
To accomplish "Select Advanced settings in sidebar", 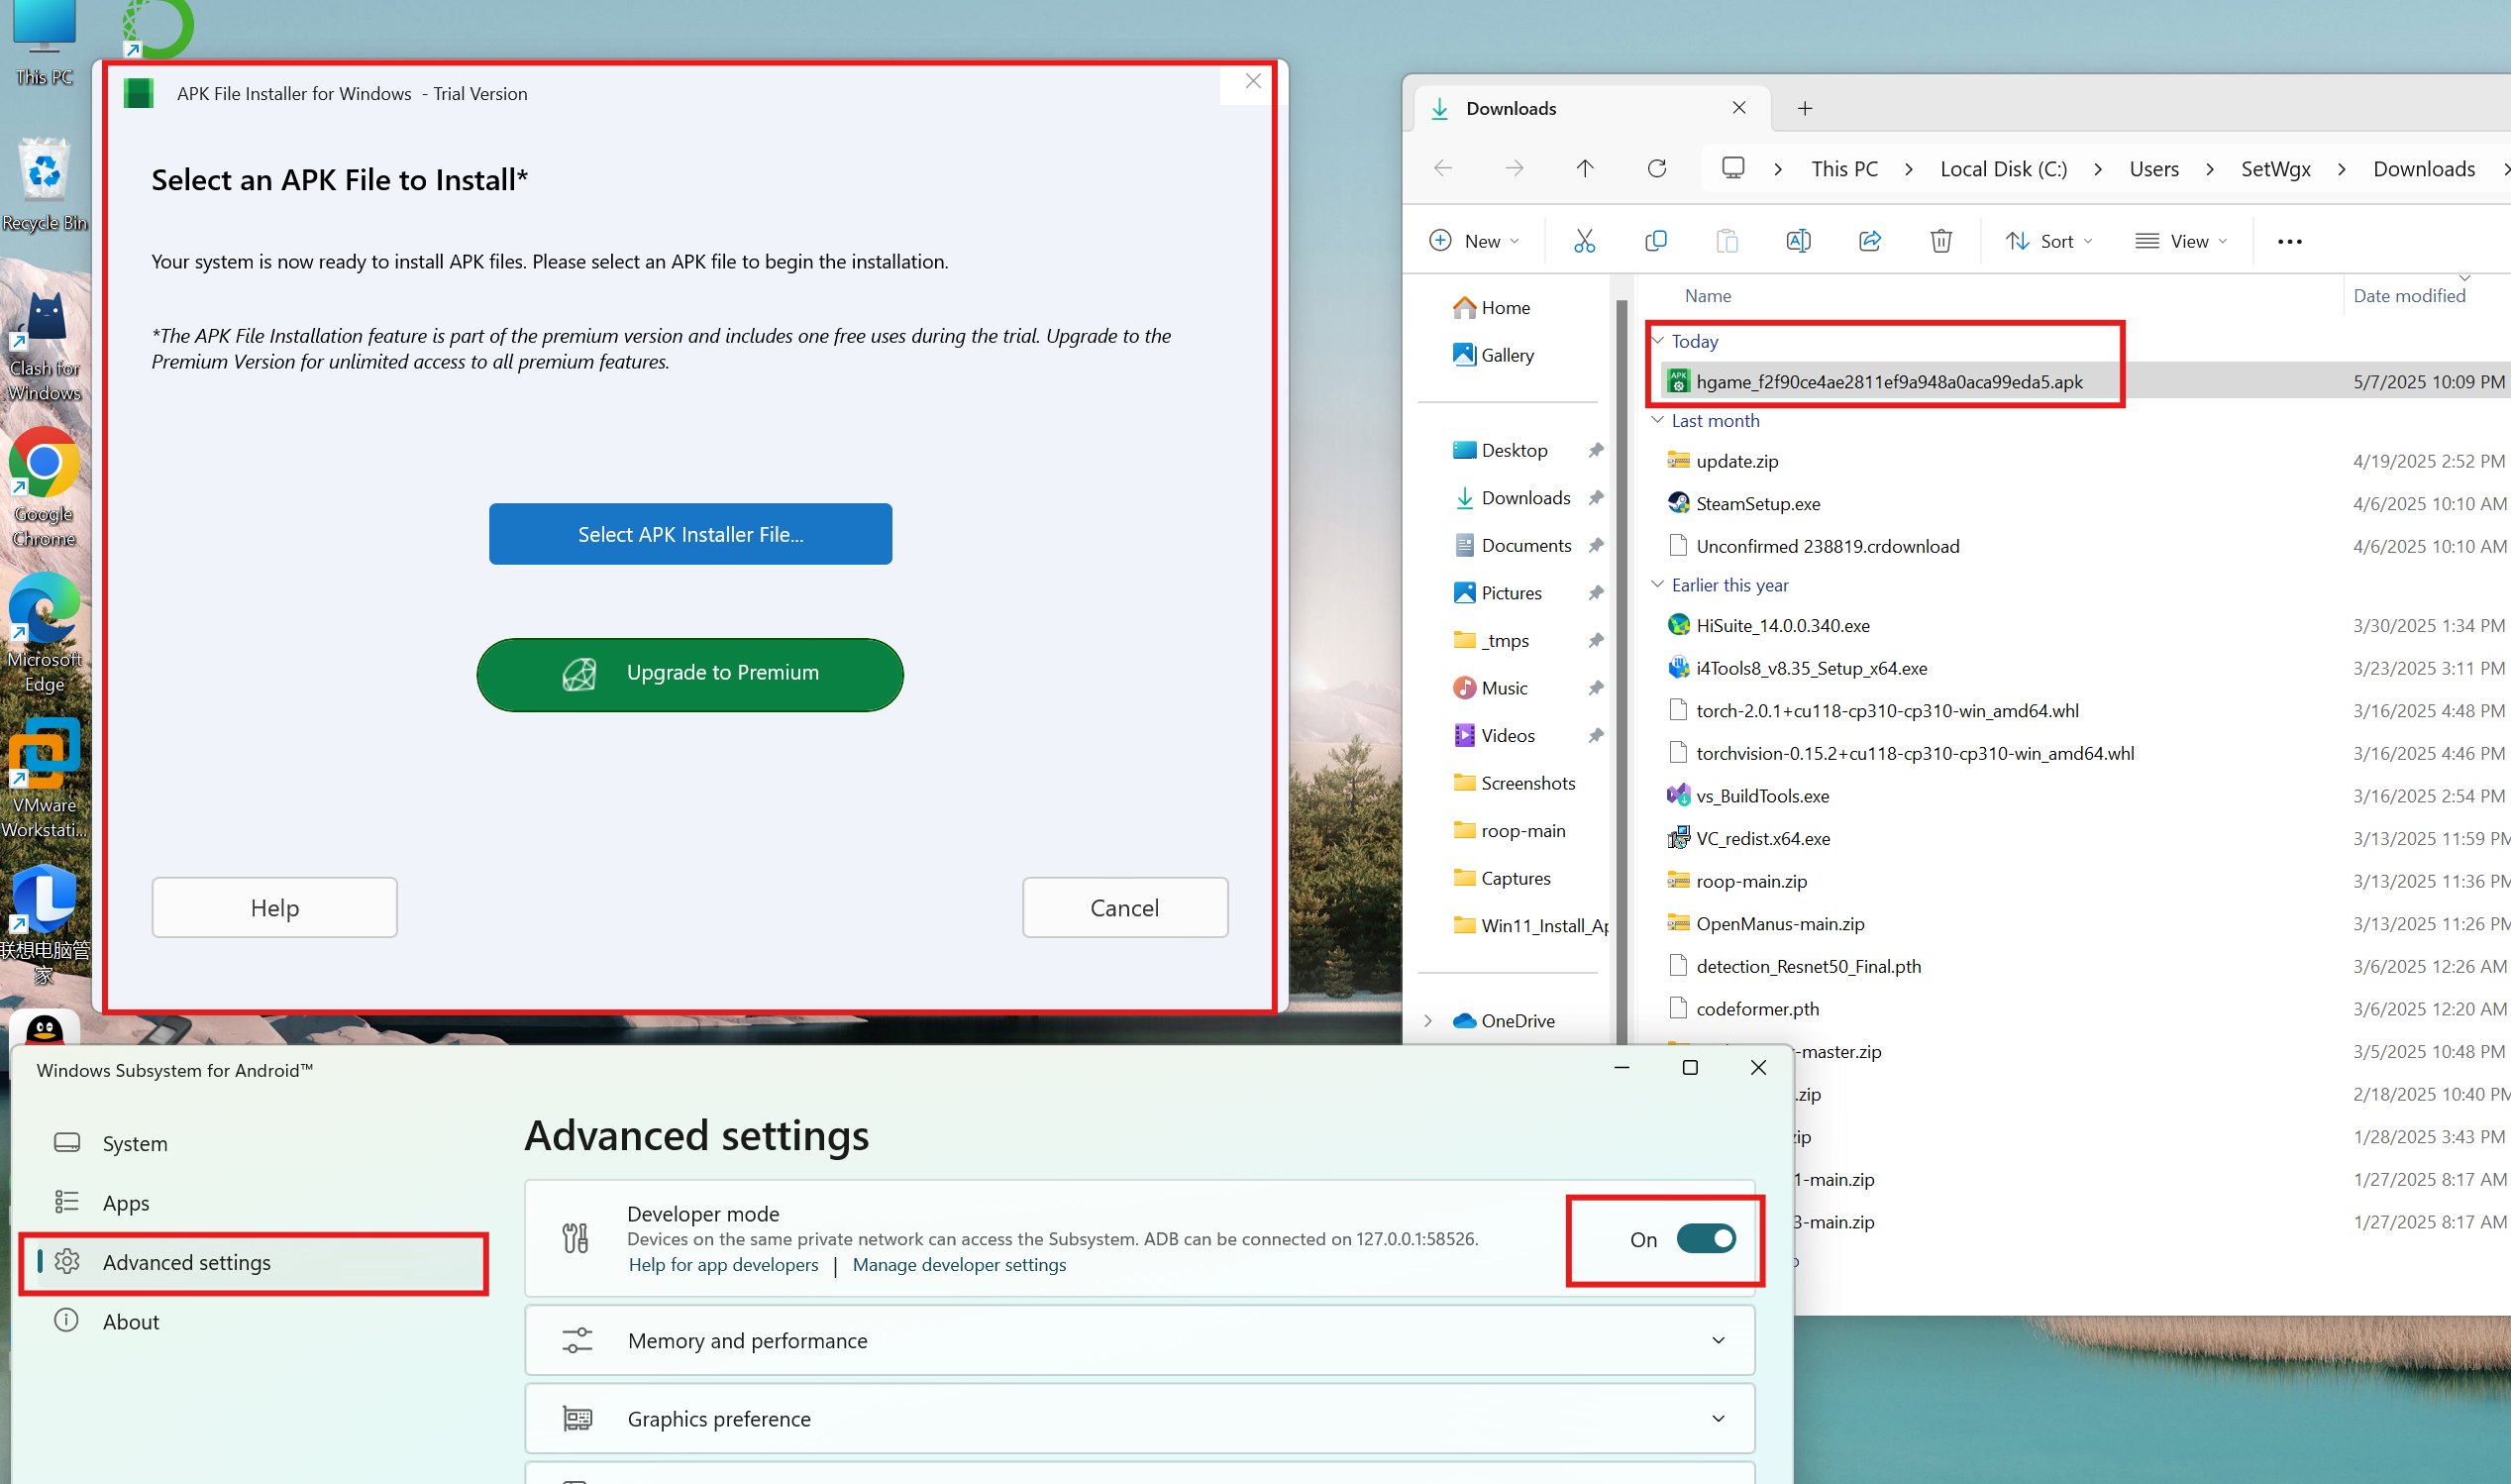I will coord(253,1262).
